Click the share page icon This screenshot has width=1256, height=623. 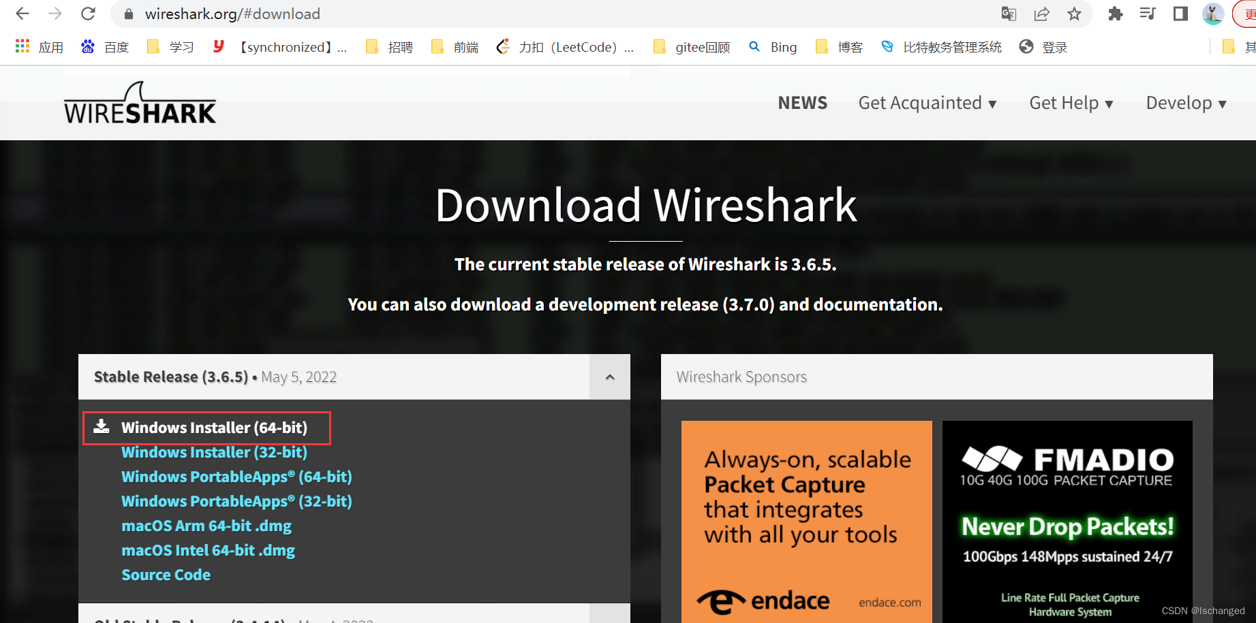coord(1041,14)
